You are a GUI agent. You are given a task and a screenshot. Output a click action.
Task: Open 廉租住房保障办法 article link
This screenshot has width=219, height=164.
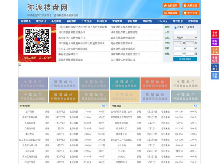(68, 54)
